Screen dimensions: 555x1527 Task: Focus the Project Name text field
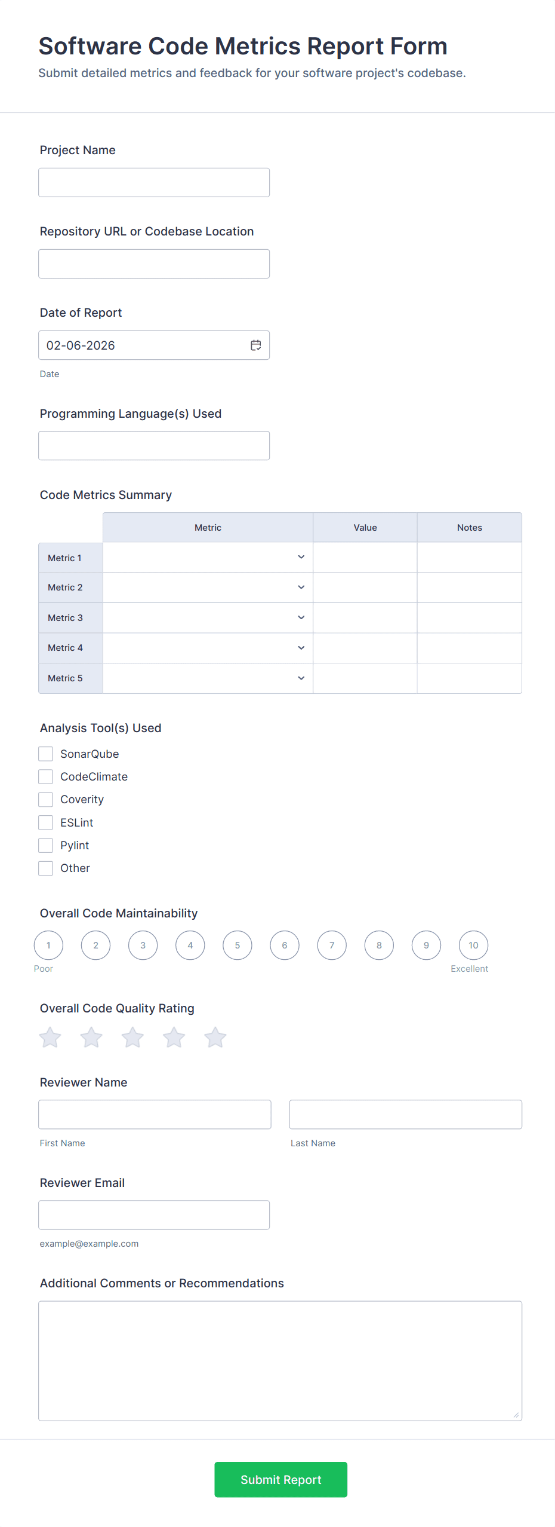(x=154, y=182)
